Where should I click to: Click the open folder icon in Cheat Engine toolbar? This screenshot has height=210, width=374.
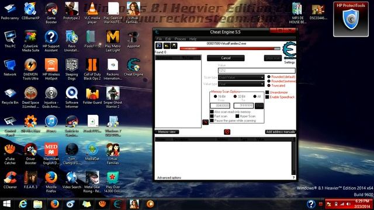coord(167,45)
